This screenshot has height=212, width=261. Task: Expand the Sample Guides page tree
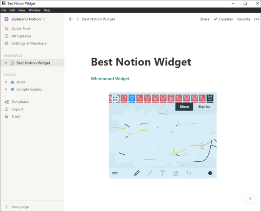[x=6, y=89]
